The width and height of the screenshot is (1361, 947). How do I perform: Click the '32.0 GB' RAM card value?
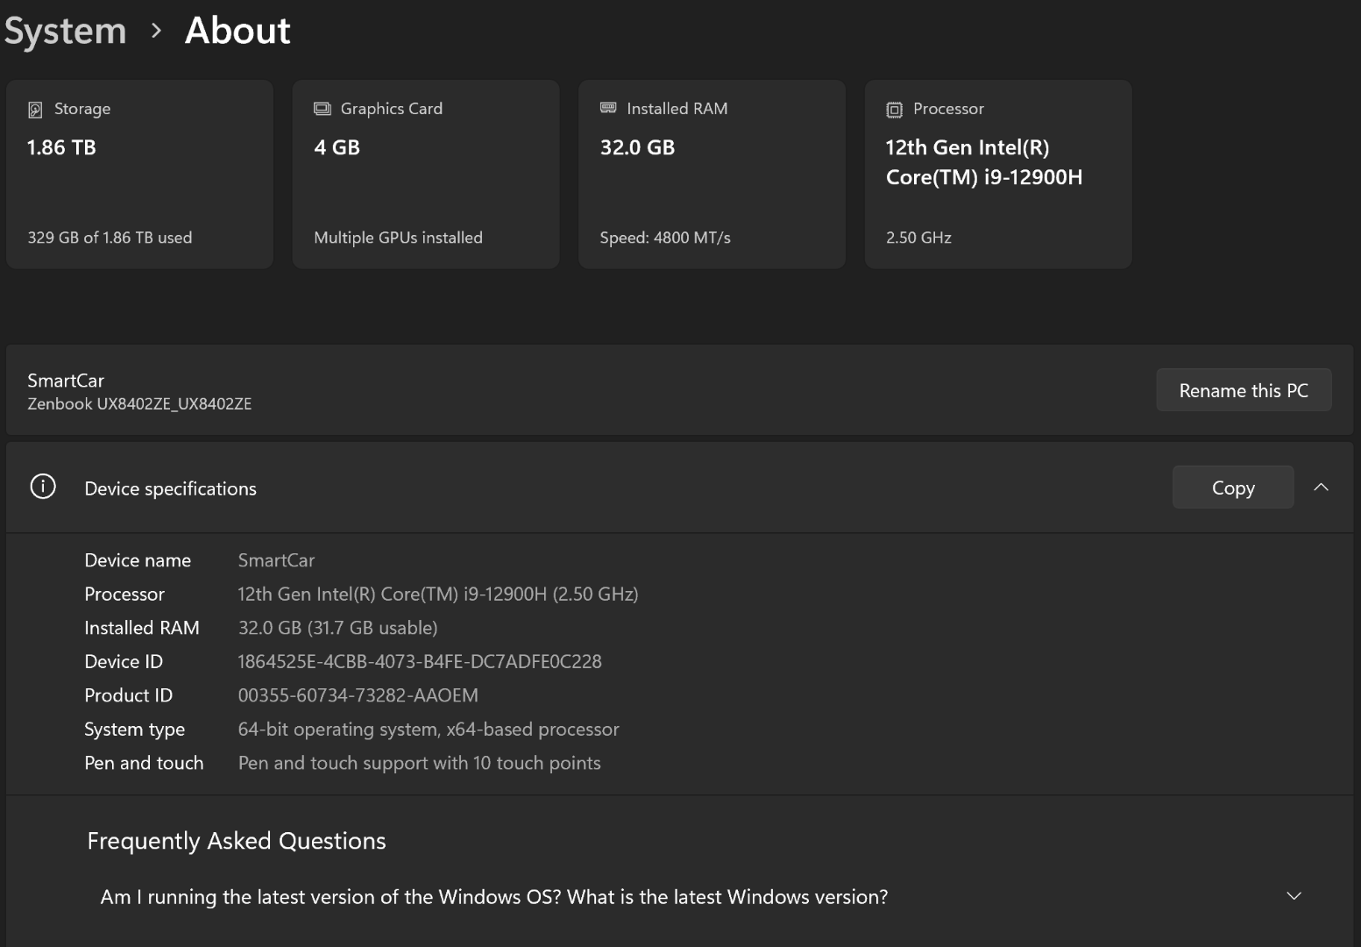(x=637, y=147)
